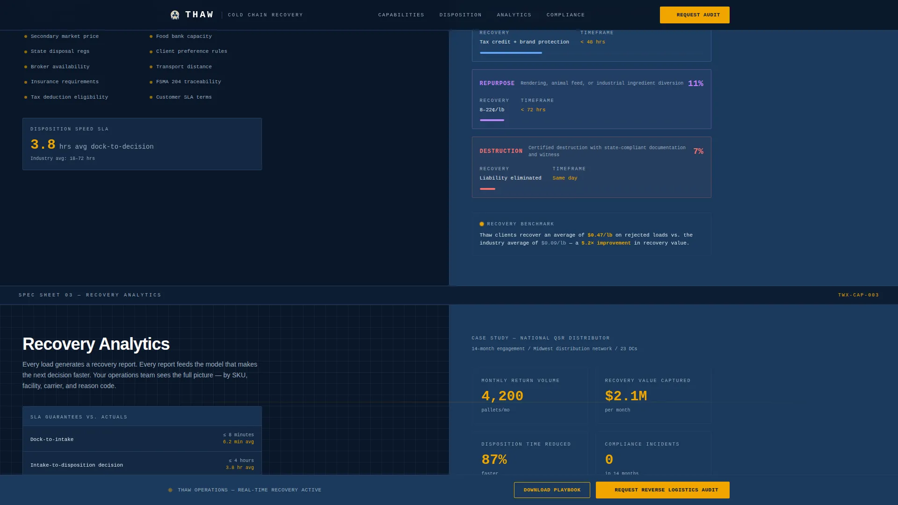Click the Request Audit button
The height and width of the screenshot is (505, 898).
(695, 15)
